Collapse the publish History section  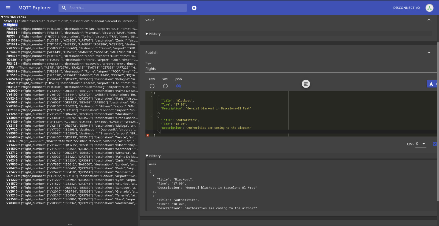tap(153, 156)
